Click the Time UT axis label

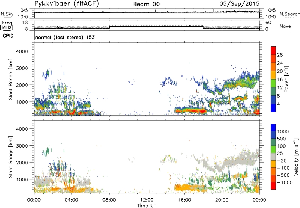[x=147, y=206]
